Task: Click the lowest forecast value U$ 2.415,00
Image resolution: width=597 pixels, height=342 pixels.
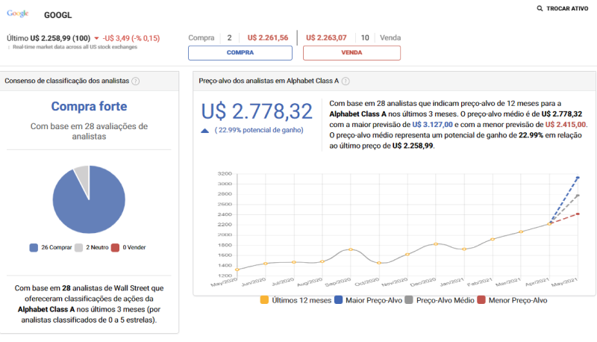Action: pyautogui.click(x=566, y=125)
